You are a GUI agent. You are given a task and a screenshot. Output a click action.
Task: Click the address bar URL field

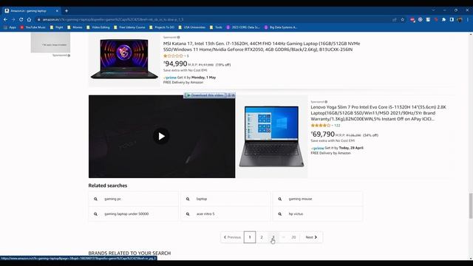(x=211, y=20)
